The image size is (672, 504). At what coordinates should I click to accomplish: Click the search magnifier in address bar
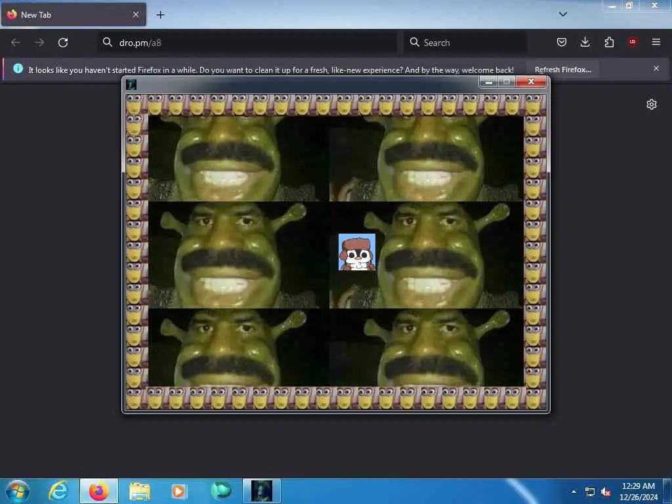tap(108, 42)
